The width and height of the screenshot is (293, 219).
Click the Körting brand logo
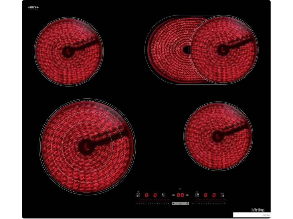point(258,210)
